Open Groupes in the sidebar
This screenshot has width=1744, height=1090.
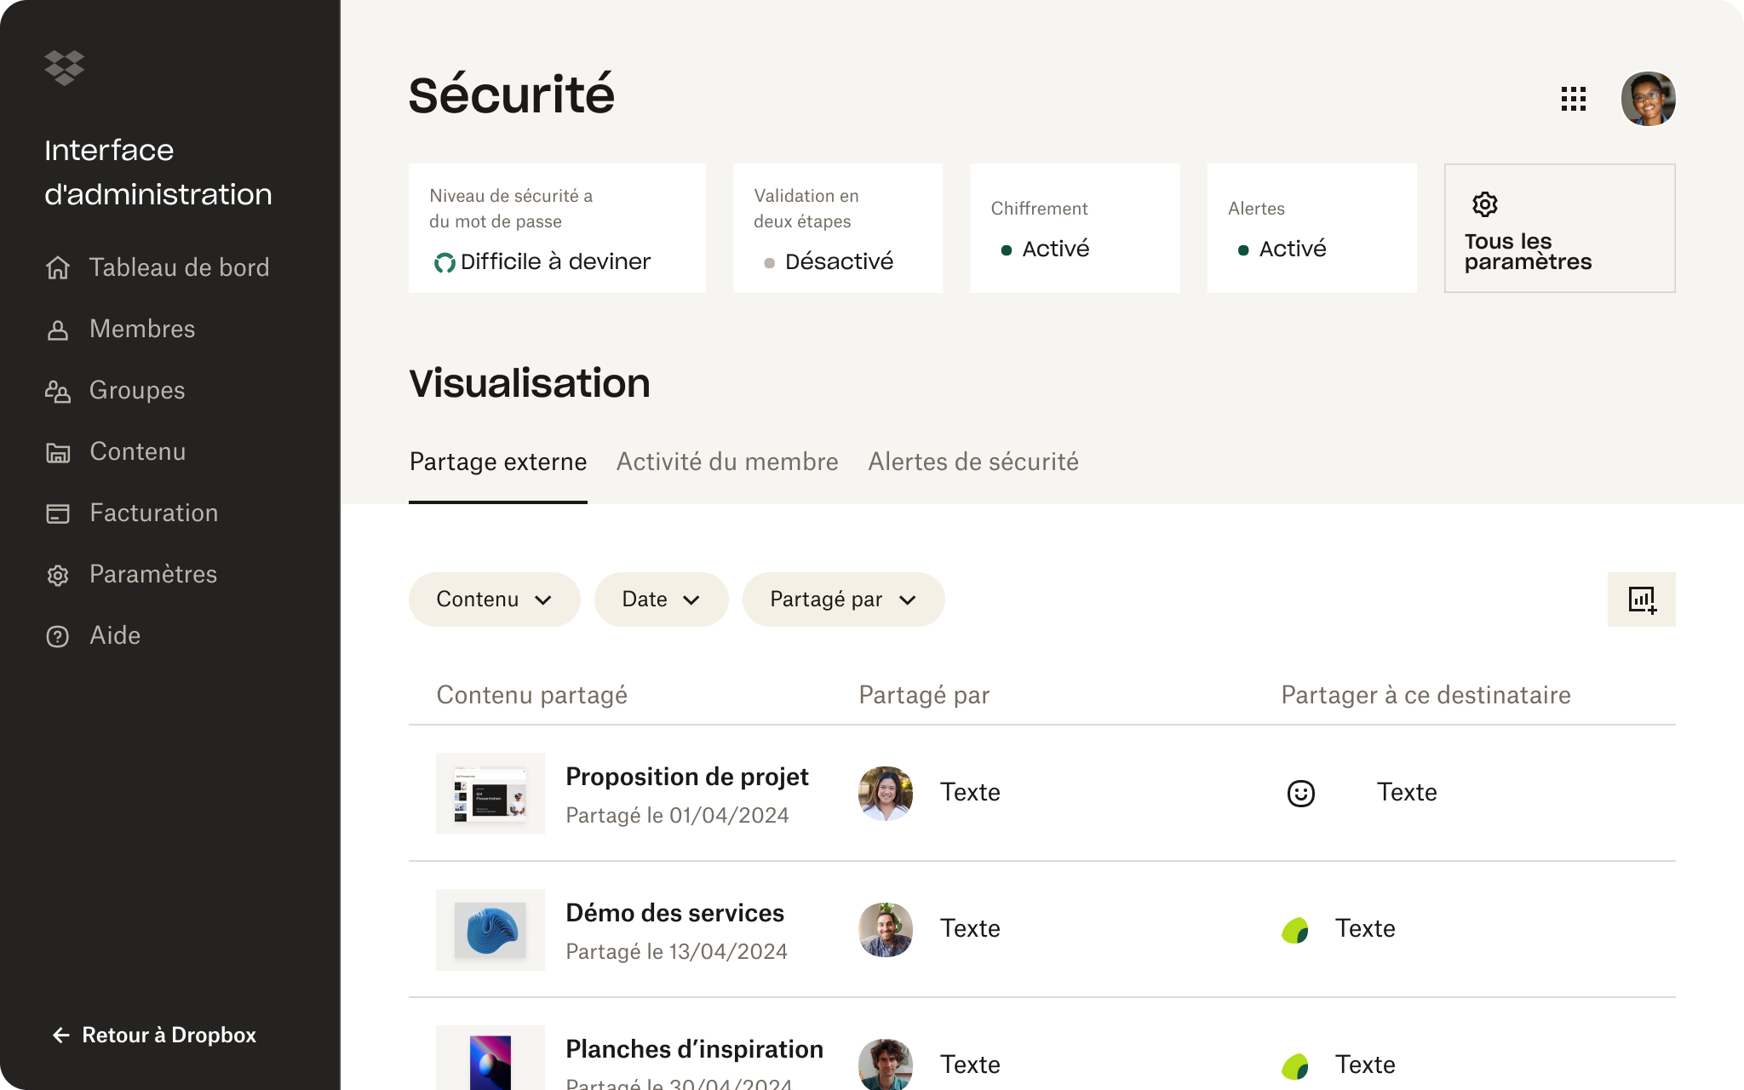(x=115, y=390)
